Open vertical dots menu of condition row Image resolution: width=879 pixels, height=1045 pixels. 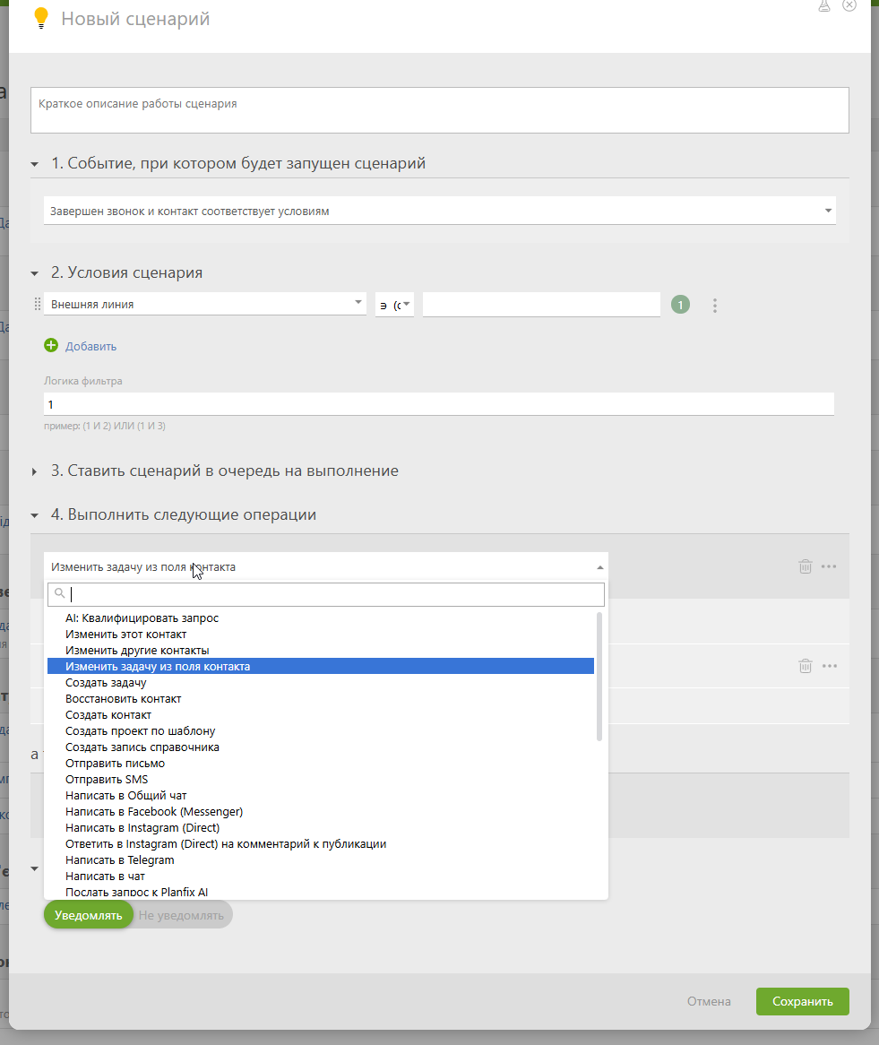tap(715, 306)
